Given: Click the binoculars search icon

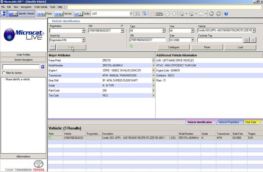Looking at the screenshot, I should tap(137, 14).
